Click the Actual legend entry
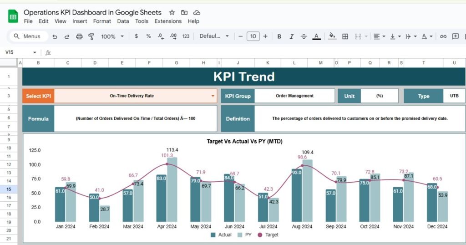 221,235
